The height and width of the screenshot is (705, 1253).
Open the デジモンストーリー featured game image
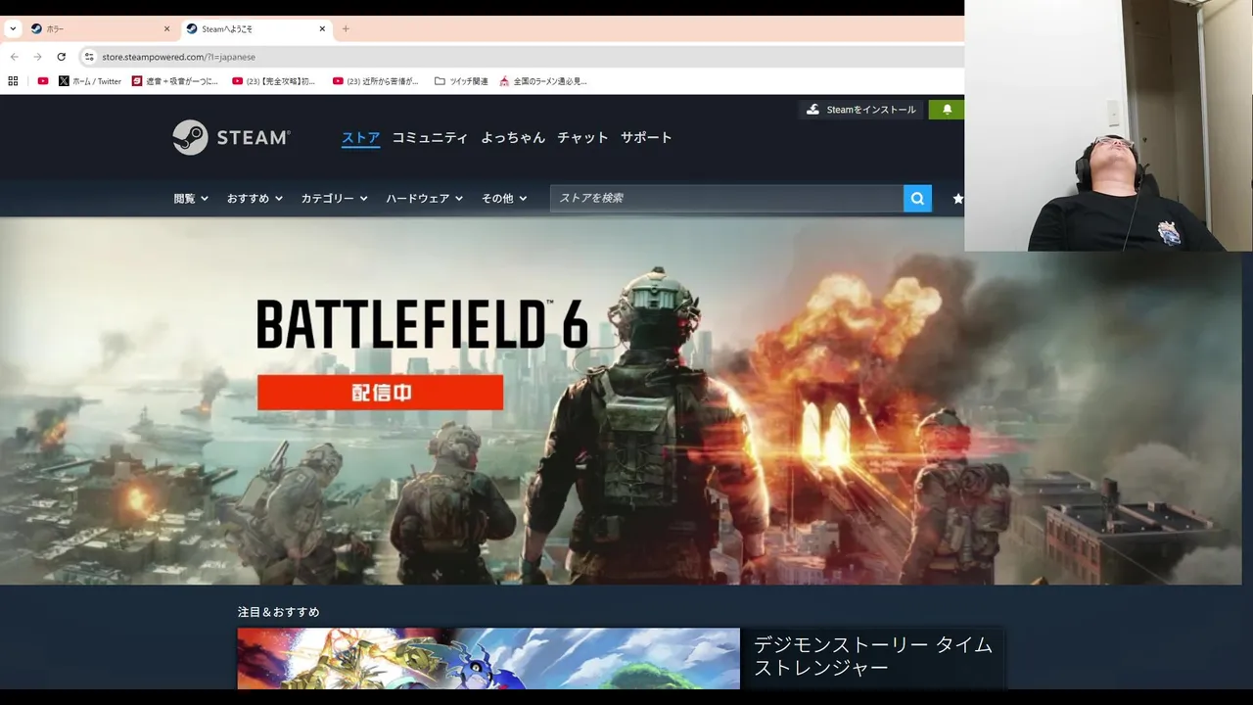pos(488,658)
